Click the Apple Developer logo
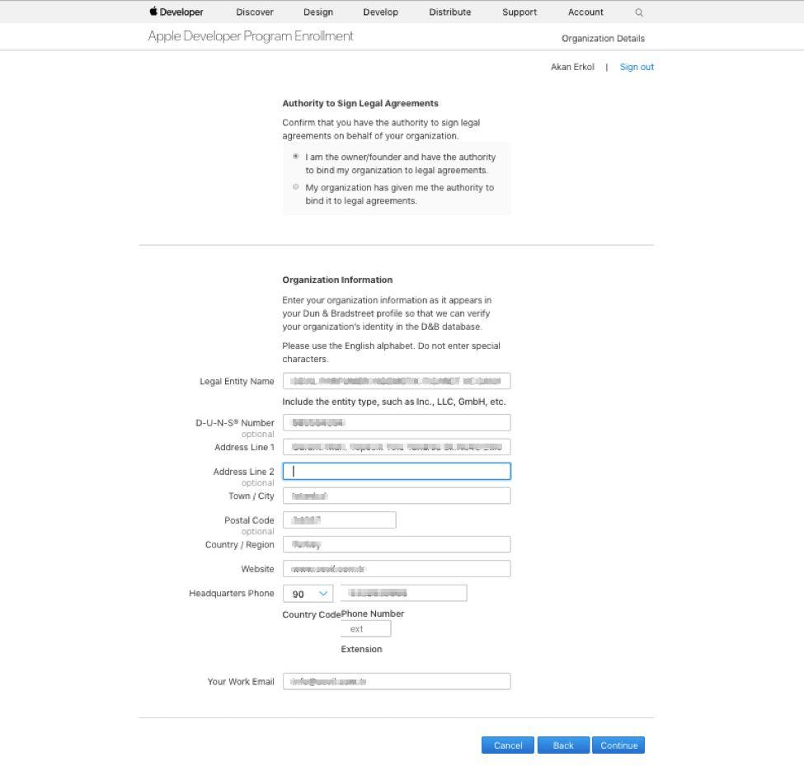 [176, 12]
